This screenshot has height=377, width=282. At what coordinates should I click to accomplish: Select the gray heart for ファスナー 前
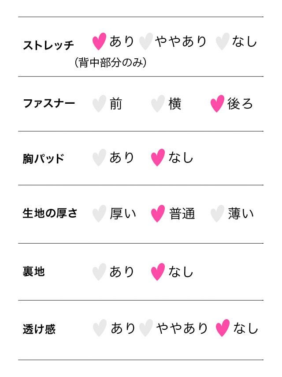click(99, 104)
